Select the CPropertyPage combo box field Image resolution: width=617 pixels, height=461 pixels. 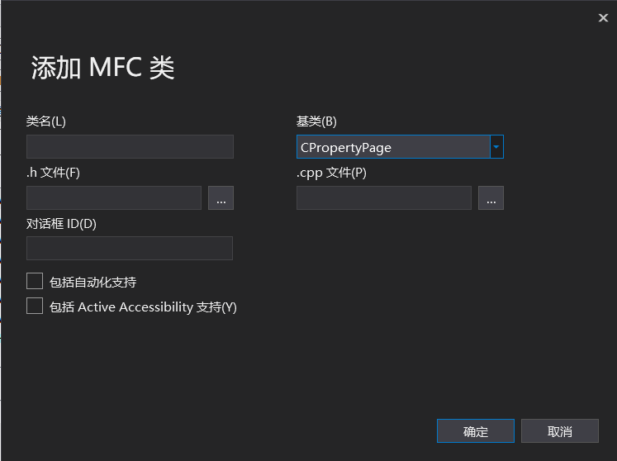393,147
